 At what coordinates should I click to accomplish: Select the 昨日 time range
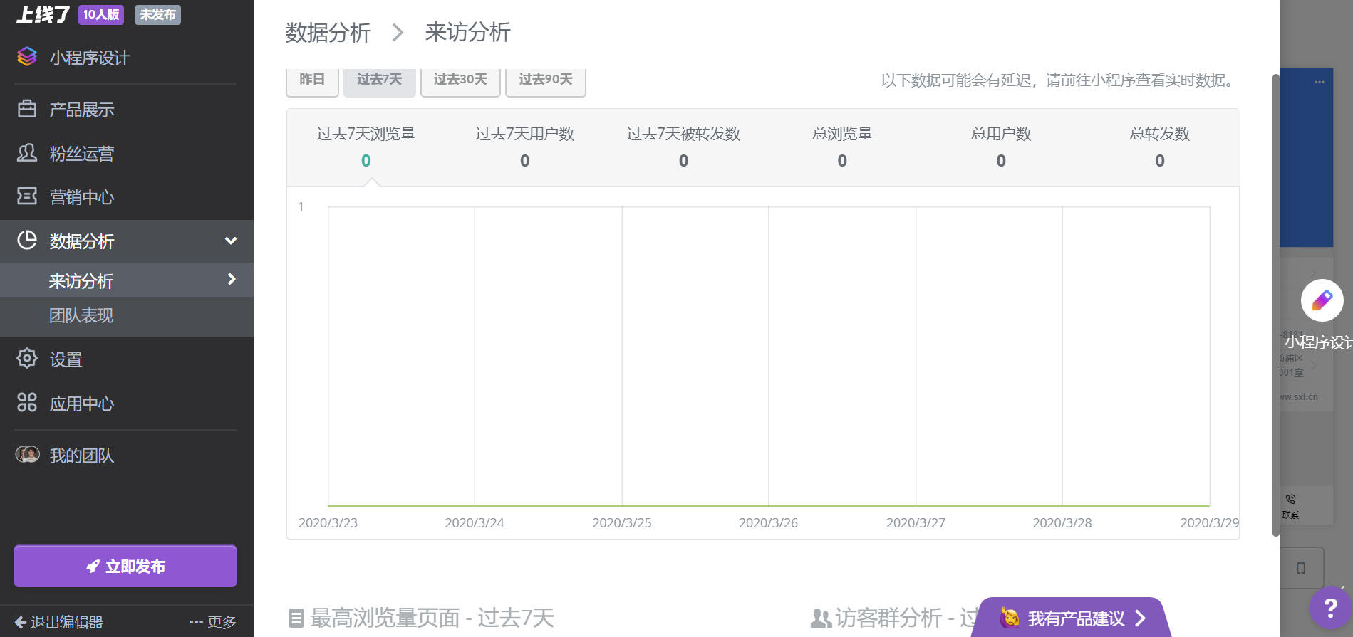pyautogui.click(x=312, y=80)
